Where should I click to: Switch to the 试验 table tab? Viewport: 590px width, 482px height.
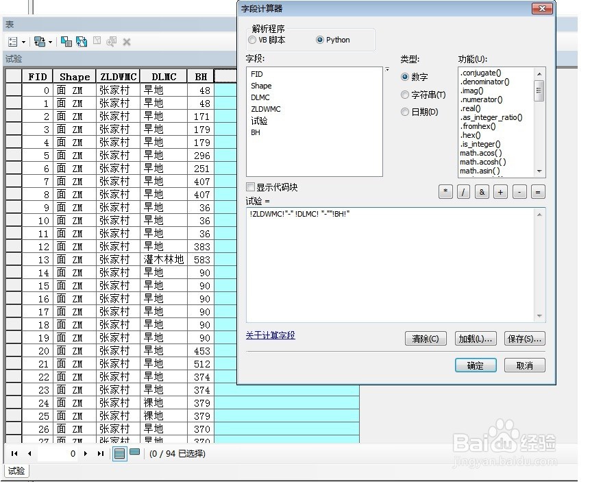[15, 471]
